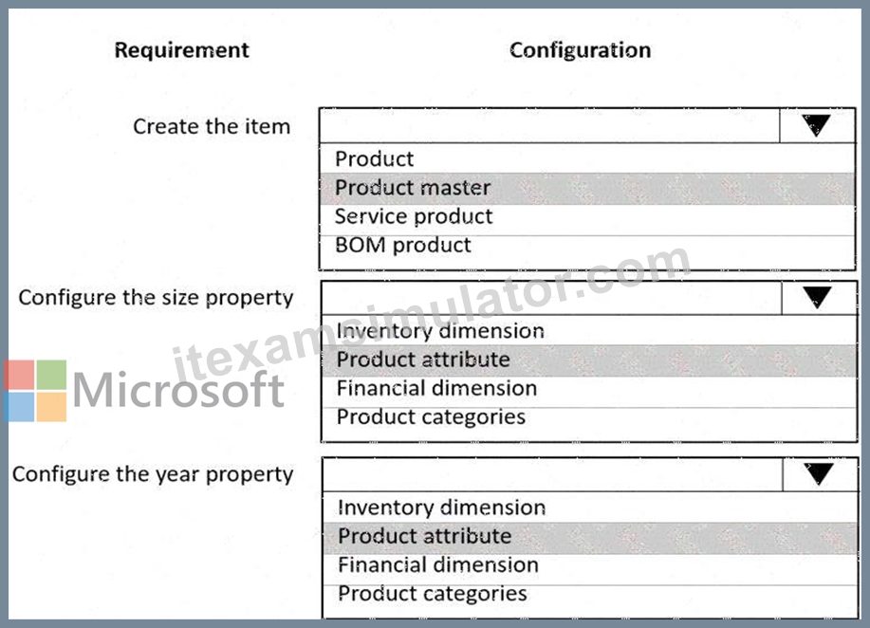Viewport: 870px width, 628px height.
Task: Click the Microsoft four-square logo
Action: pyautogui.click(x=36, y=391)
